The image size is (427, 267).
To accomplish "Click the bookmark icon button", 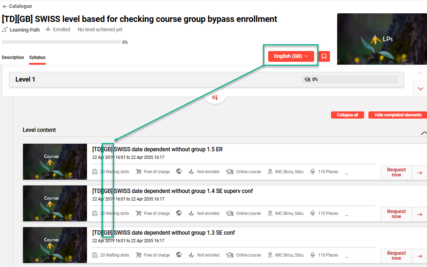I will [324, 56].
